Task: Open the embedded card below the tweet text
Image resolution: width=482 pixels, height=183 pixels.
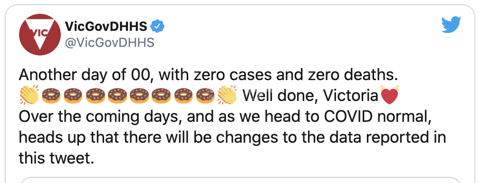Action: point(241,180)
